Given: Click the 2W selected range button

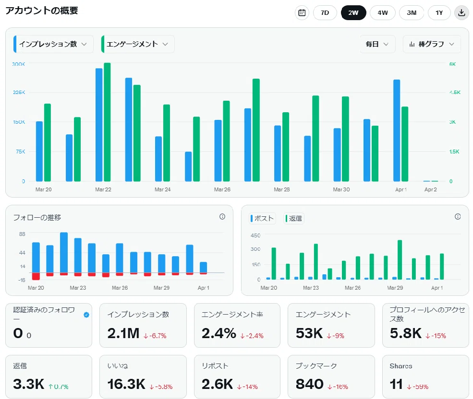Looking at the screenshot, I should click(353, 12).
